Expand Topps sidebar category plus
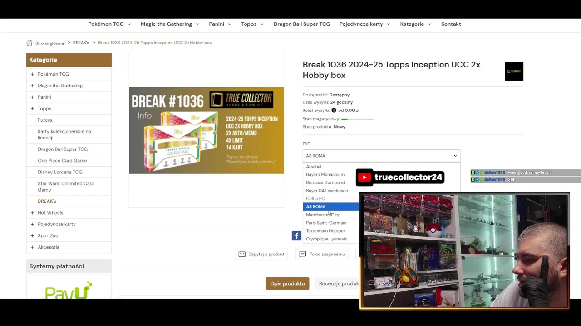Screen dimensions: 581x326 click(x=32, y=109)
